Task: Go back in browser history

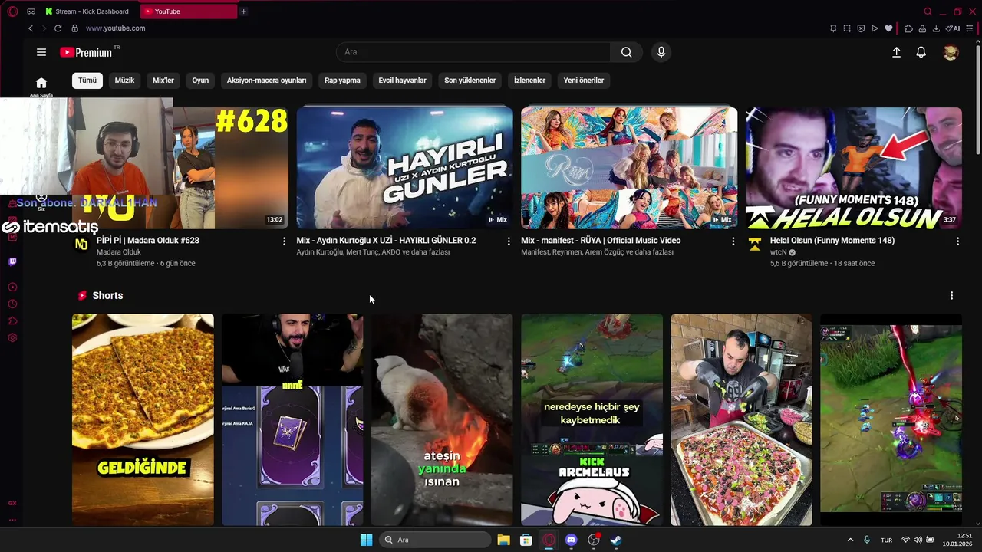Action: click(x=31, y=28)
